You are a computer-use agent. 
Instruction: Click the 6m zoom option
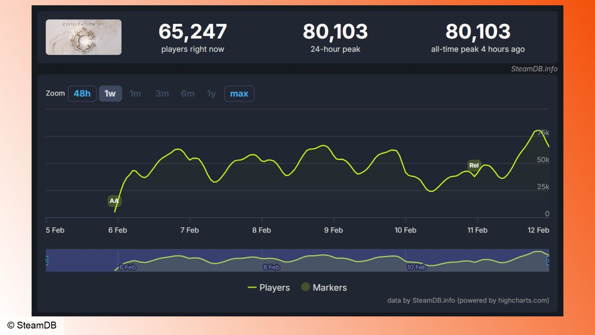(x=187, y=93)
